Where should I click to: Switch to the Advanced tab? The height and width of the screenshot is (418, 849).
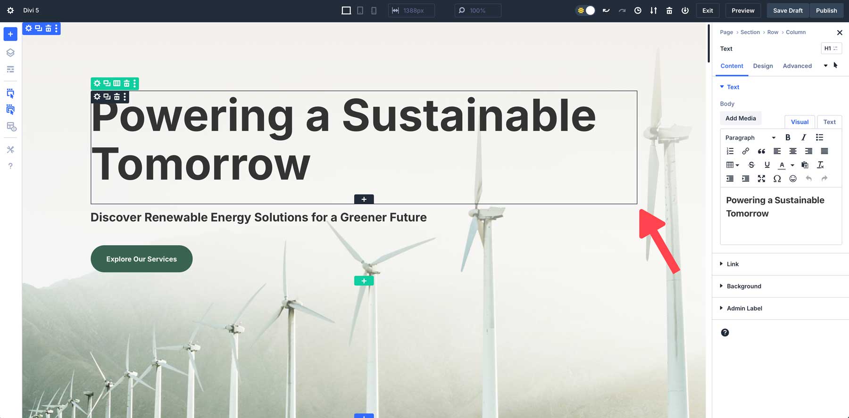(x=797, y=66)
